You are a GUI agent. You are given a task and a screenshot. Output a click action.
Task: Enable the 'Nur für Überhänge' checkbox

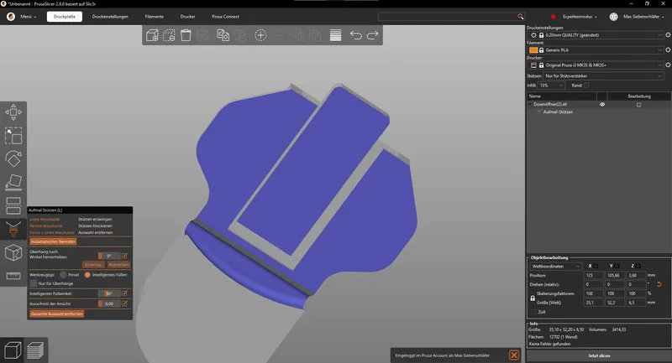coord(34,283)
